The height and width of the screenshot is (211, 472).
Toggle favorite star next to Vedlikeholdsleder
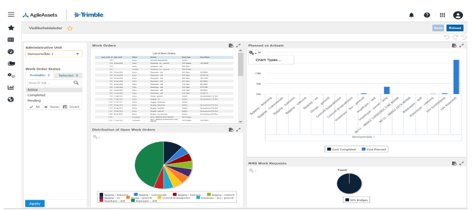[x=70, y=29]
